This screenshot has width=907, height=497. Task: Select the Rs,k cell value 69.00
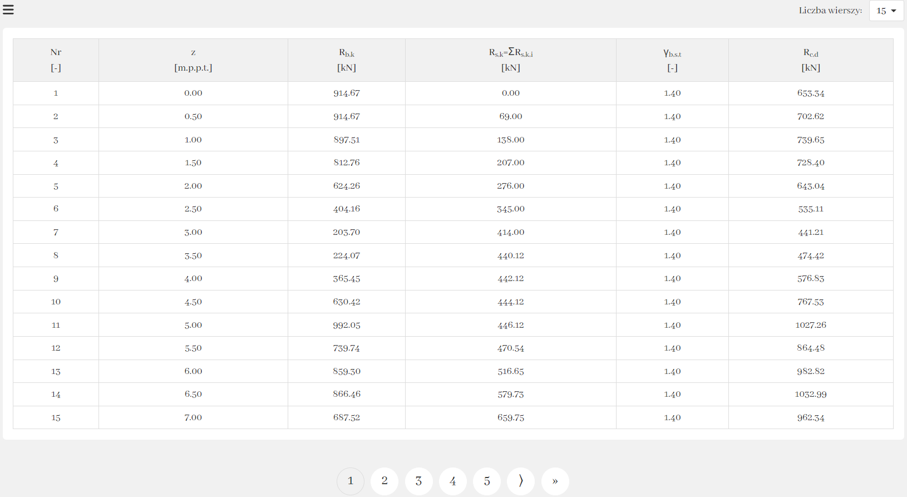click(x=510, y=116)
